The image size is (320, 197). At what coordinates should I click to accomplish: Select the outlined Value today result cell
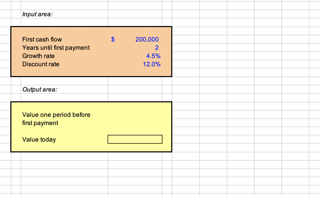coord(135,139)
